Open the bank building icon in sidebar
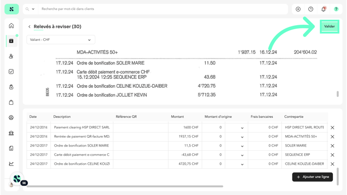 tap(11, 133)
